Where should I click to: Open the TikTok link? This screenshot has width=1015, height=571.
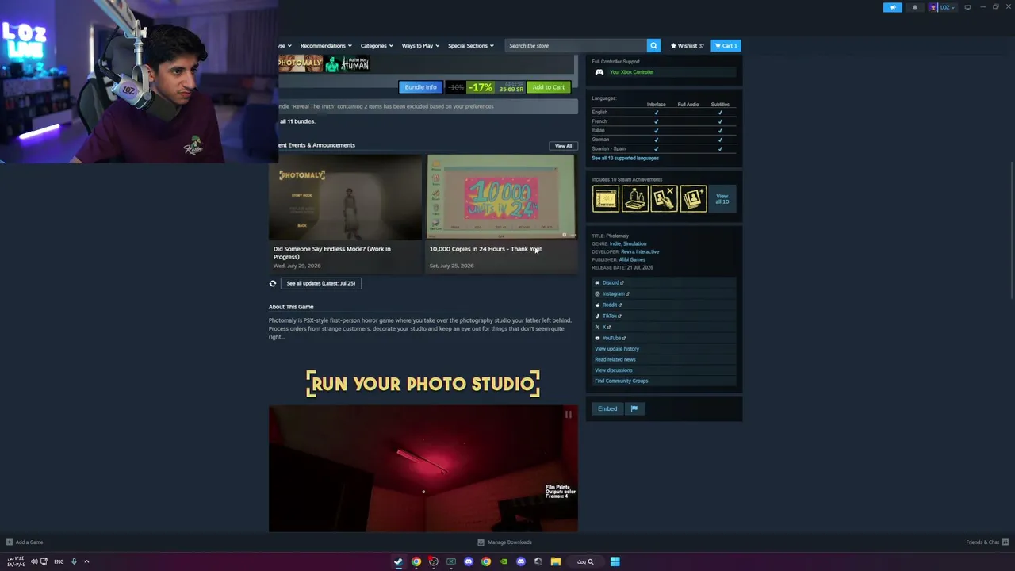611,316
